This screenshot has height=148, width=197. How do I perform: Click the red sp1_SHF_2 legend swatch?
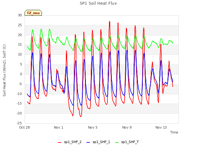pyautogui.click(x=59, y=142)
